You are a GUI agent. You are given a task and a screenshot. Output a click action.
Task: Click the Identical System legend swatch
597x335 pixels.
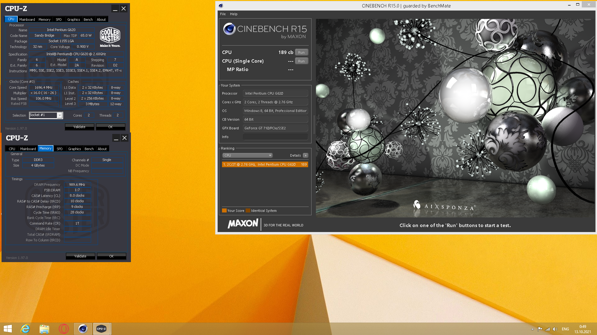point(248,211)
